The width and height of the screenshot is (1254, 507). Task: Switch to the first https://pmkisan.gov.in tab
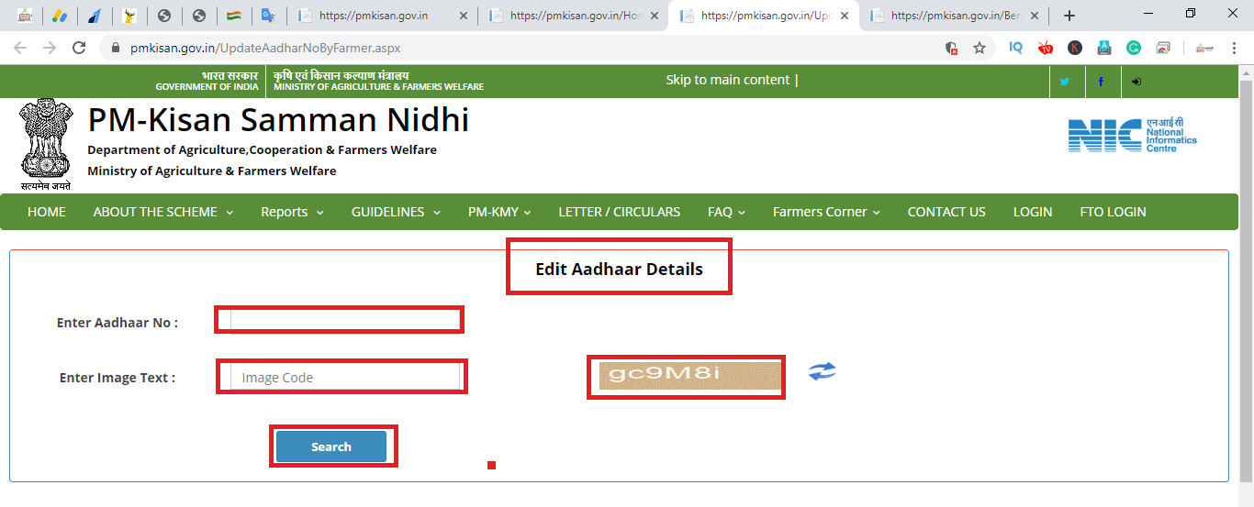(381, 16)
